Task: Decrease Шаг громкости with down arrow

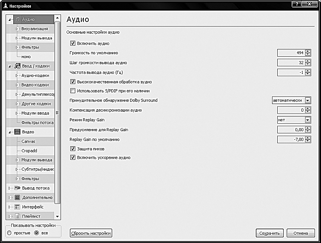Action: coord(308,64)
